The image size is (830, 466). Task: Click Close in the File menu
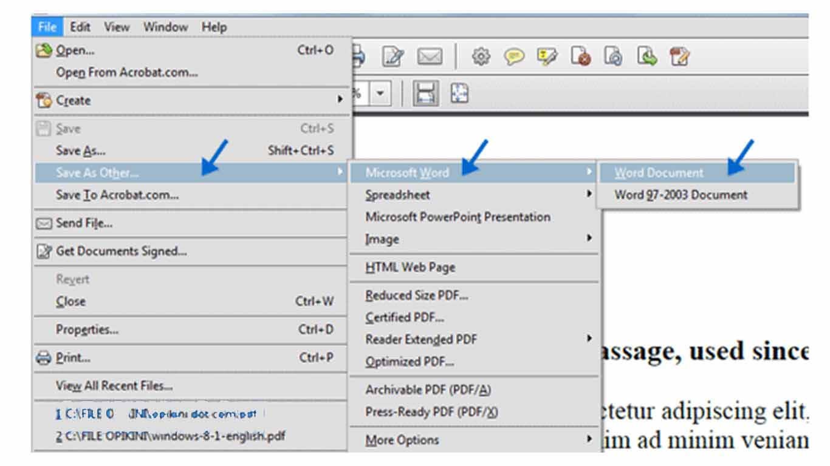pos(192,301)
